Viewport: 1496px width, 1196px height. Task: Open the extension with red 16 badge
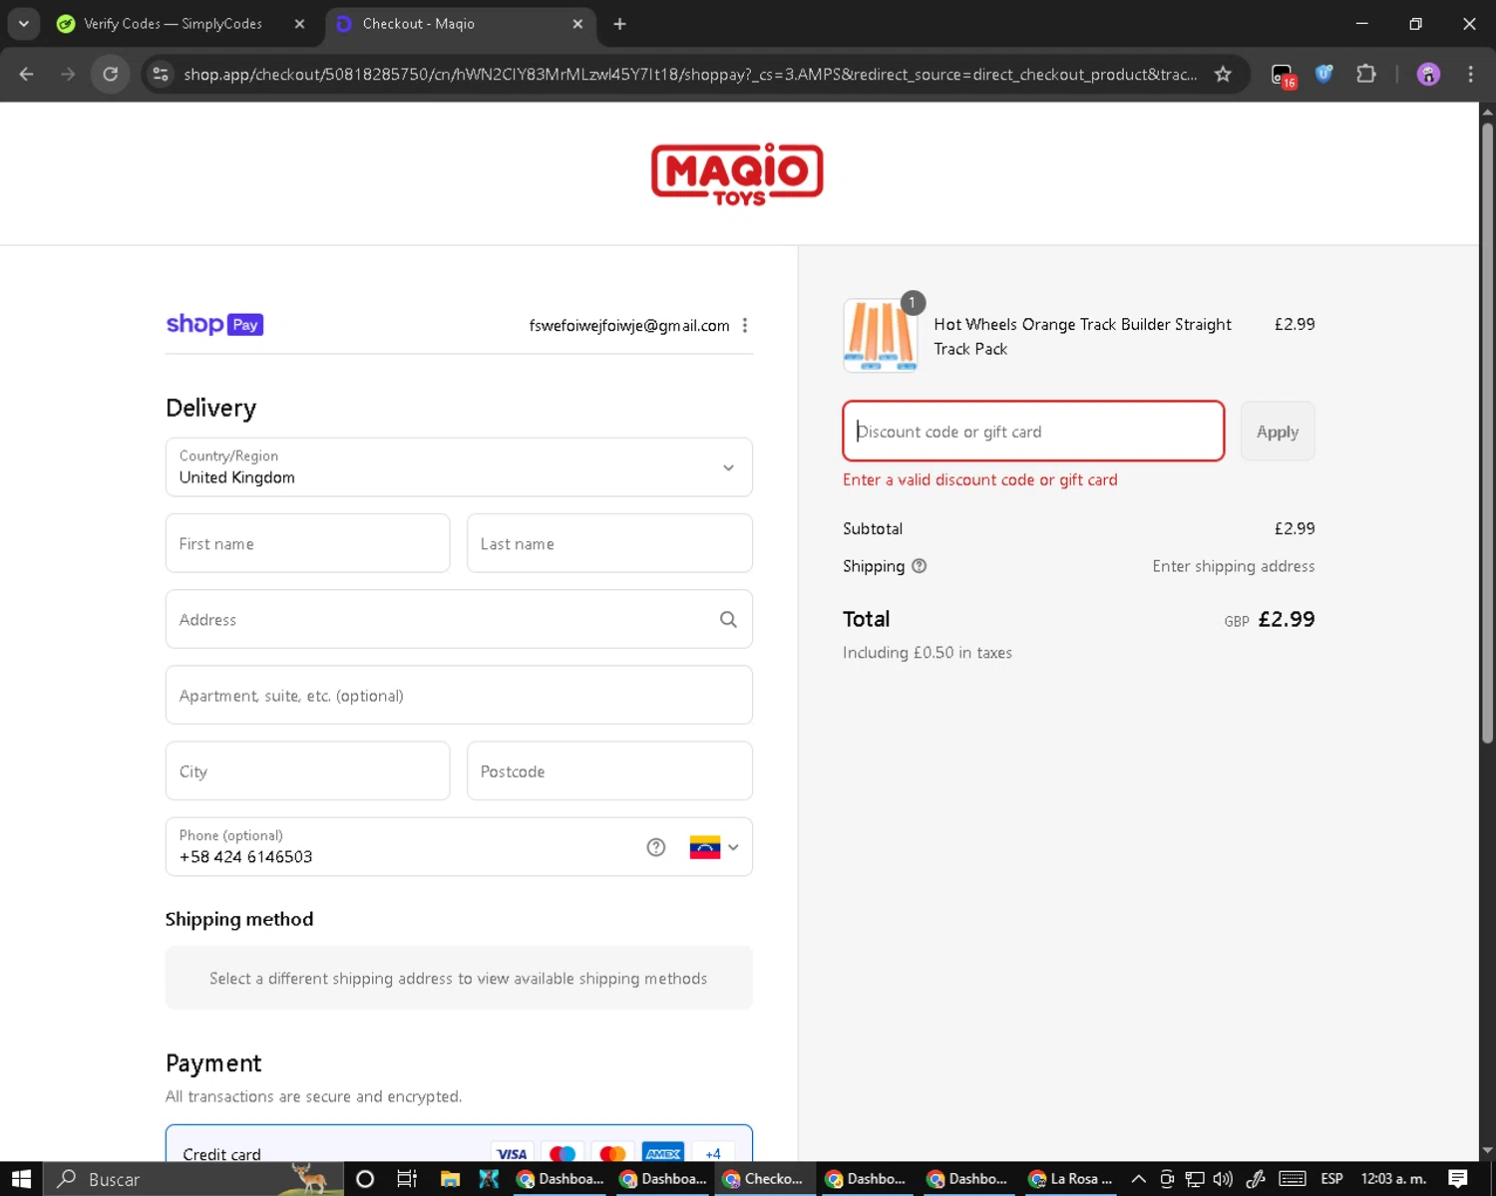coord(1283,75)
